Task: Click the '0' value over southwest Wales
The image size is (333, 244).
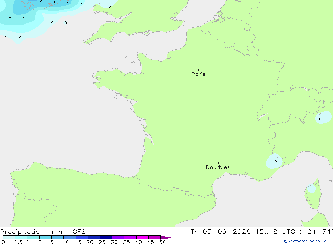Action: tap(109, 6)
